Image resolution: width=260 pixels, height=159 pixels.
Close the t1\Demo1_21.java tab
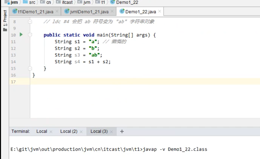pyautogui.click(x=57, y=11)
